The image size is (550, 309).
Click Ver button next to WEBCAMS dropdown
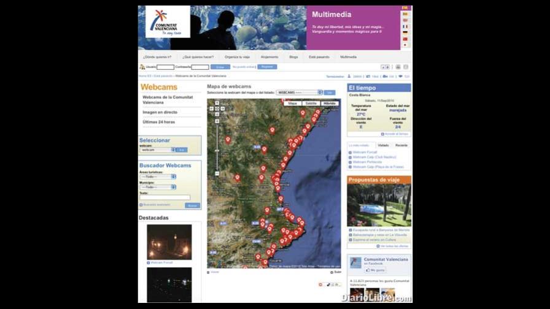coord(330,93)
